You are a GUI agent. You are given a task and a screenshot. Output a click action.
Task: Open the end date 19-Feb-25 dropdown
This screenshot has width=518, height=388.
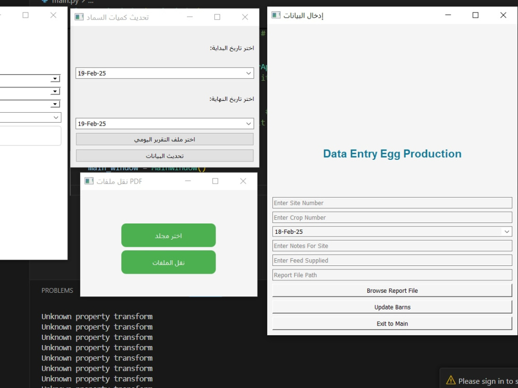tap(249, 124)
